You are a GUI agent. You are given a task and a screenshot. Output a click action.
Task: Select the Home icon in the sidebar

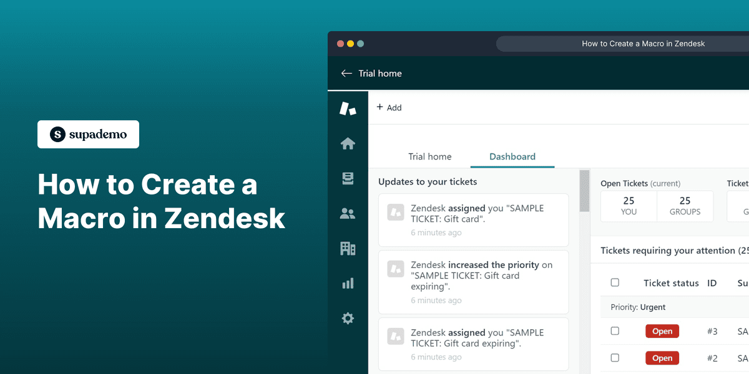[x=348, y=143]
